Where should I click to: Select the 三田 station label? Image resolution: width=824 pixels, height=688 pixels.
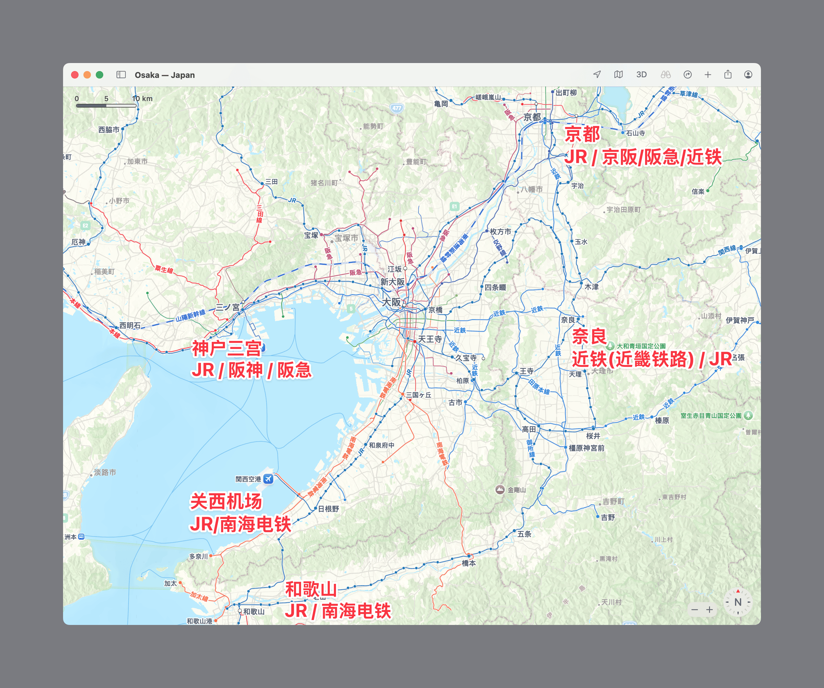coord(271,181)
